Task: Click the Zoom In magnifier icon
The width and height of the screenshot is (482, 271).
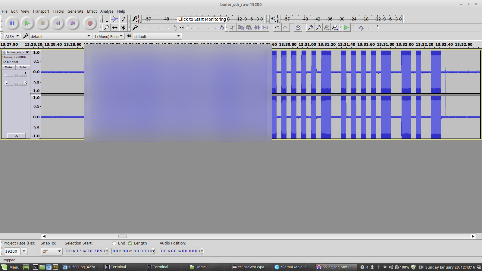Action: point(310,28)
